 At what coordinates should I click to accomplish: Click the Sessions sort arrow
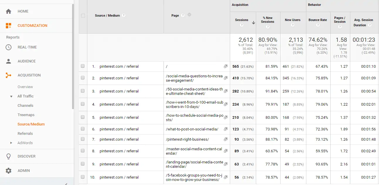(253, 22)
